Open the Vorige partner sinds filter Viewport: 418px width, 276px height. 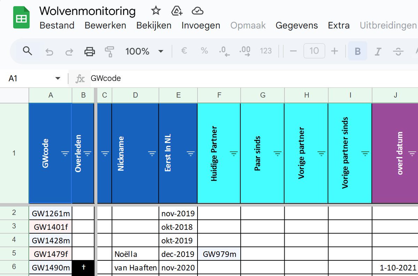click(x=365, y=153)
